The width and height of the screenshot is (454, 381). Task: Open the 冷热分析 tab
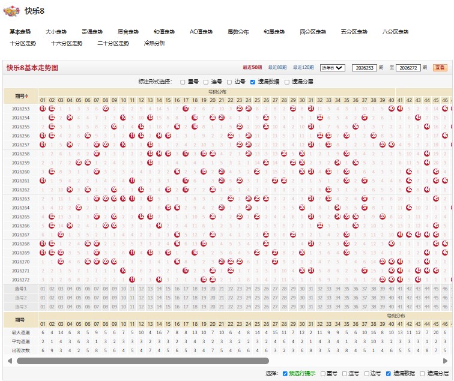(154, 43)
